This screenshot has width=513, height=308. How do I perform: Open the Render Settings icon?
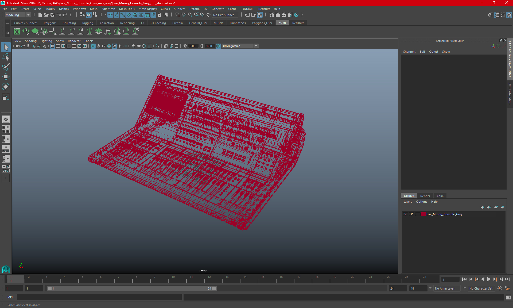pyautogui.click(x=290, y=15)
